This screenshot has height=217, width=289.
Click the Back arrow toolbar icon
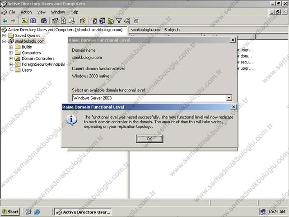click(x=5, y=21)
